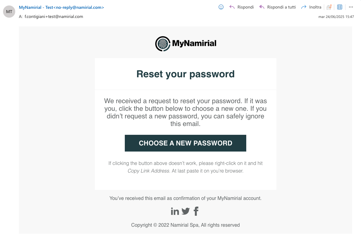The width and height of the screenshot is (361, 241).
Task: Click the MT sender avatar
Action: pos(9,12)
